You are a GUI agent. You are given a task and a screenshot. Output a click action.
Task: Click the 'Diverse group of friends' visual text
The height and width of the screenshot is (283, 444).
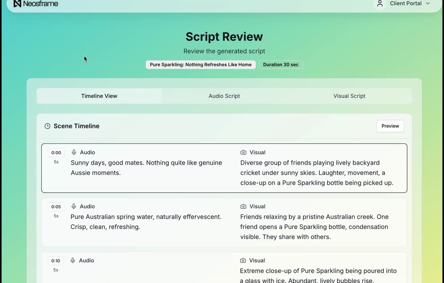tap(317, 173)
